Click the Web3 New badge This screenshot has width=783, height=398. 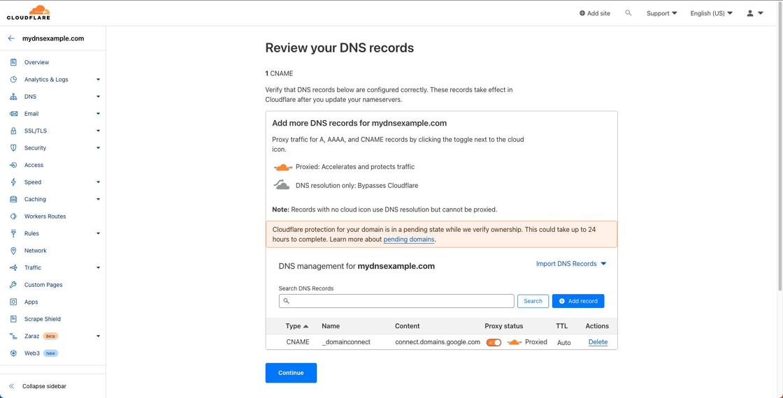pyautogui.click(x=51, y=353)
